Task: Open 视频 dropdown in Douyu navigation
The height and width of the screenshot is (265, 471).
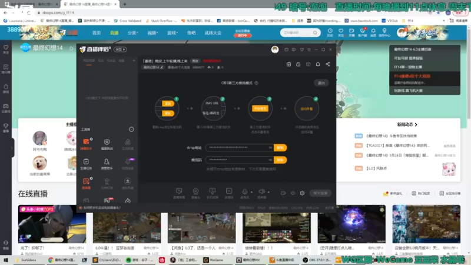Action: [x=152, y=33]
